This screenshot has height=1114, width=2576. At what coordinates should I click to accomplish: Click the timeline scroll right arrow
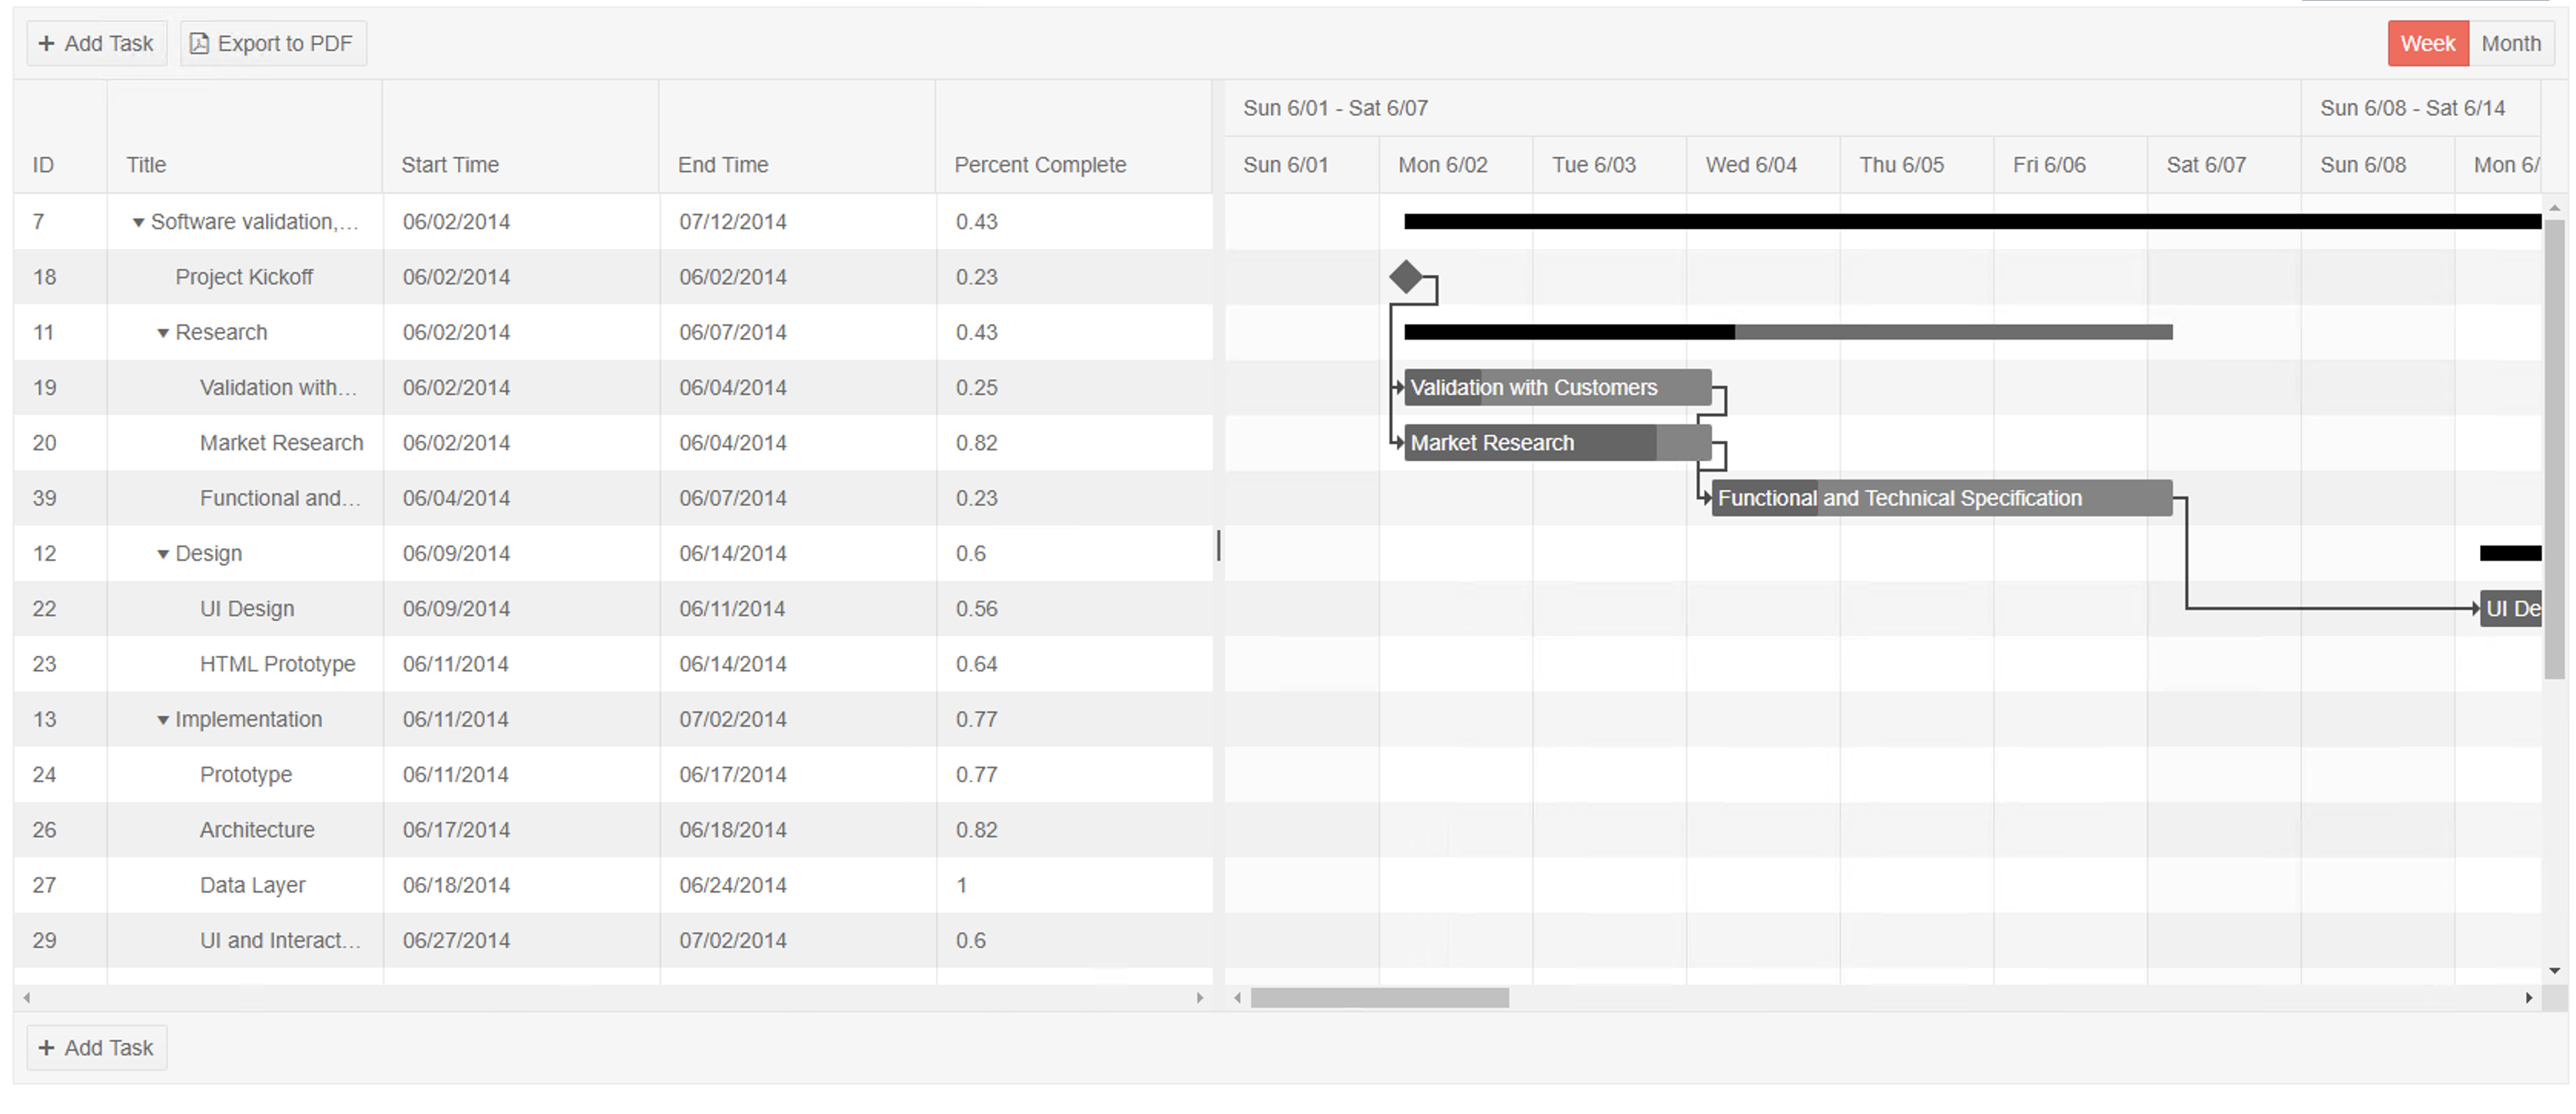pyautogui.click(x=2528, y=998)
